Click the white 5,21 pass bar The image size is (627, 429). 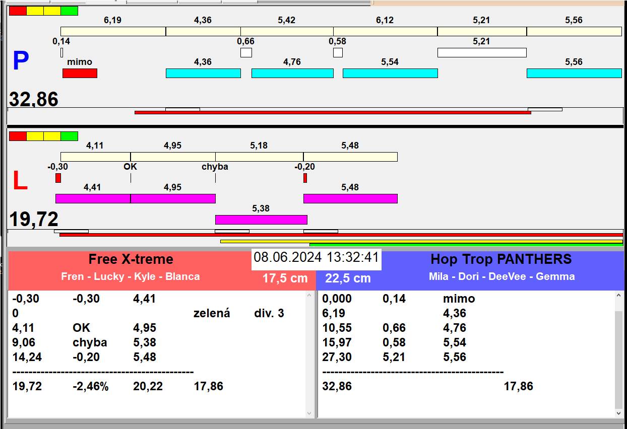tap(482, 52)
